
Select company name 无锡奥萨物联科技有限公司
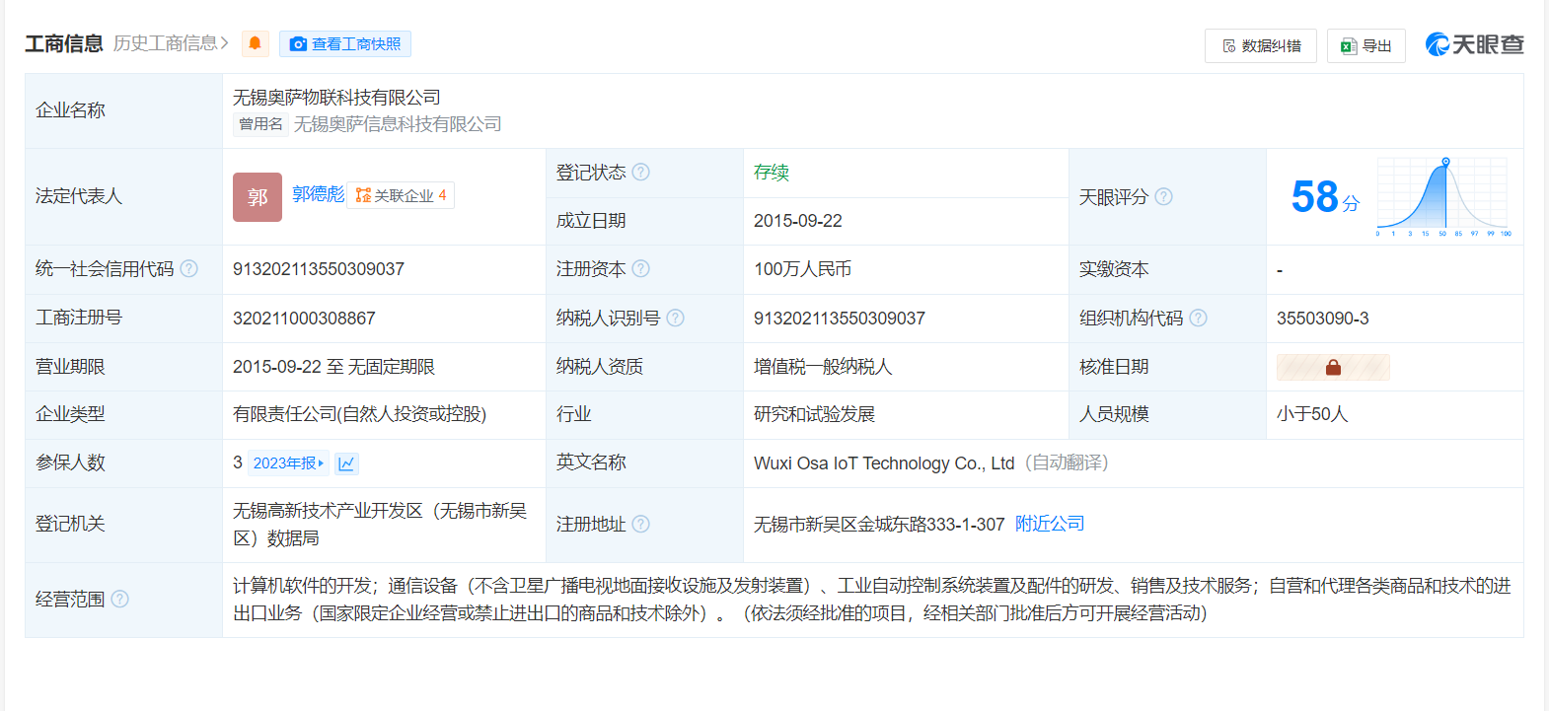[x=336, y=98]
